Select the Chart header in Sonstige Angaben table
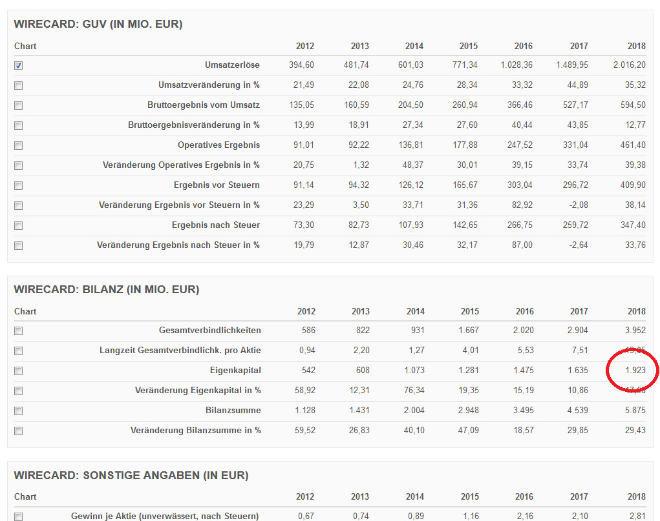This screenshot has height=521, width=660. point(25,496)
